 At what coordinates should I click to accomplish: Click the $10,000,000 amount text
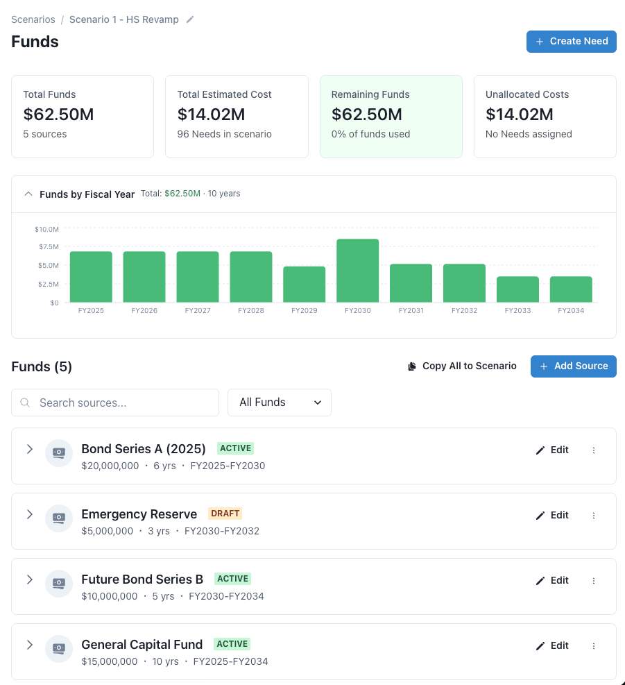tap(109, 596)
